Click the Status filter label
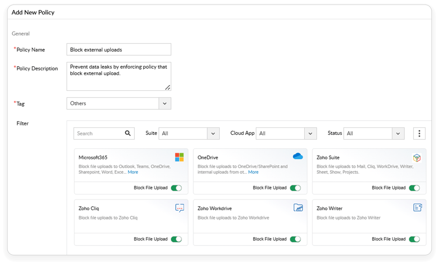Image resolution: width=439 pixels, height=265 pixels. [335, 133]
